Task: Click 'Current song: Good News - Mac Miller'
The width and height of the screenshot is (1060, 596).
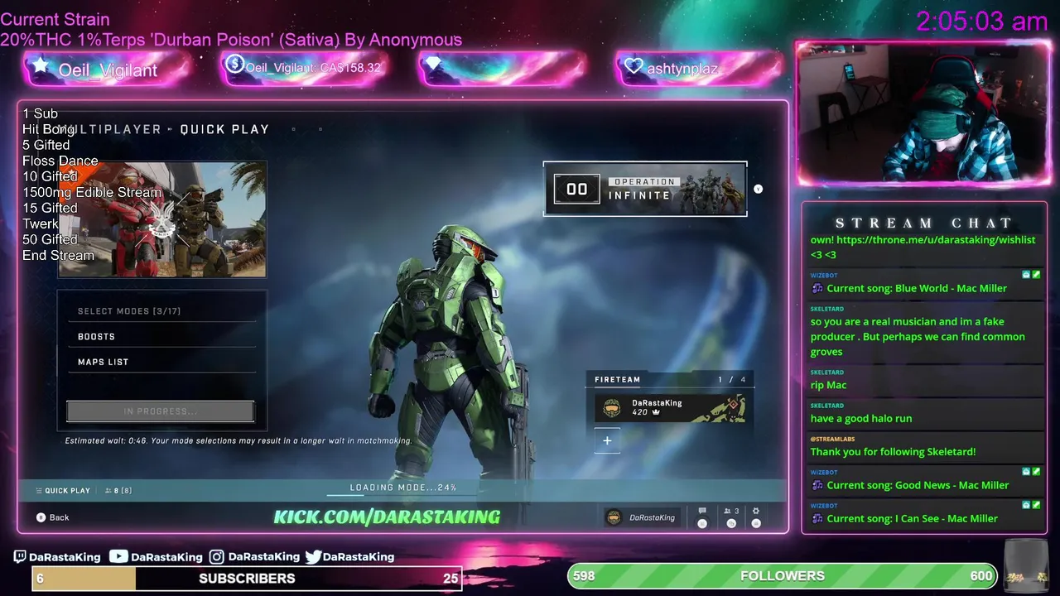Action: [x=918, y=485]
